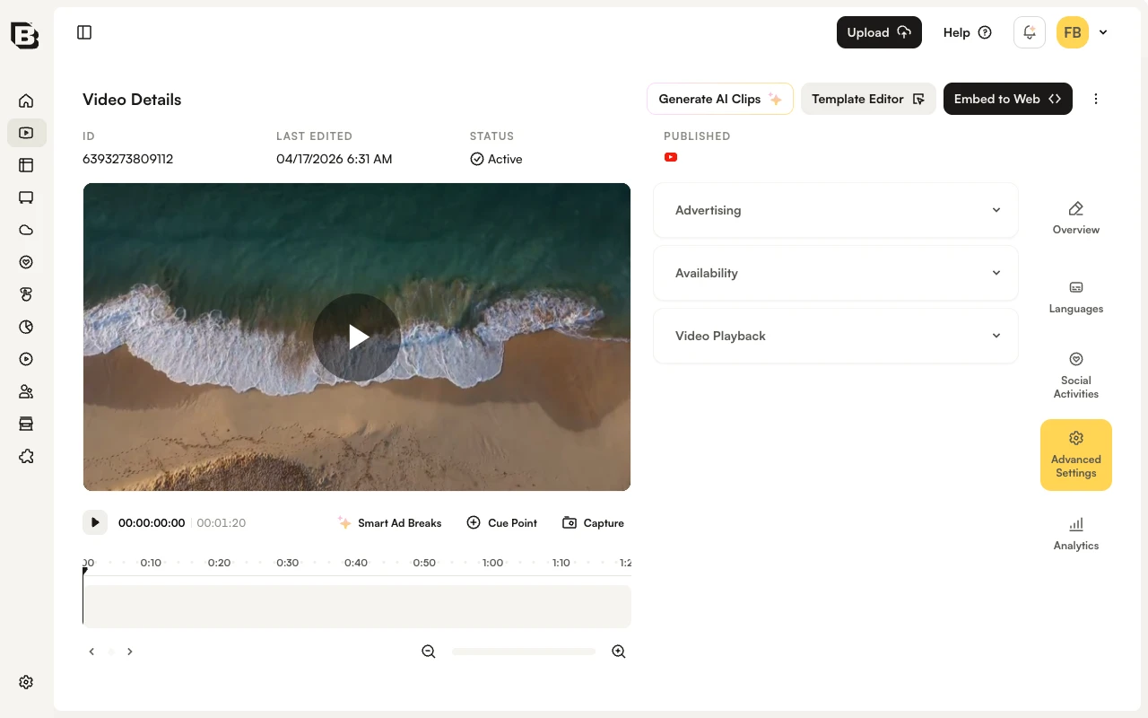Image resolution: width=1148 pixels, height=718 pixels.
Task: Open the notifications bell
Action: (1030, 32)
